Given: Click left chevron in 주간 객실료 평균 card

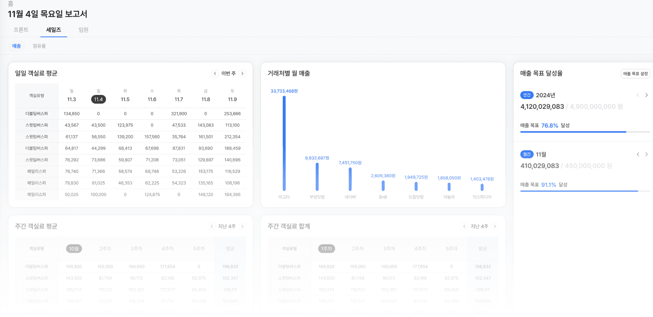Looking at the screenshot, I should tap(212, 226).
